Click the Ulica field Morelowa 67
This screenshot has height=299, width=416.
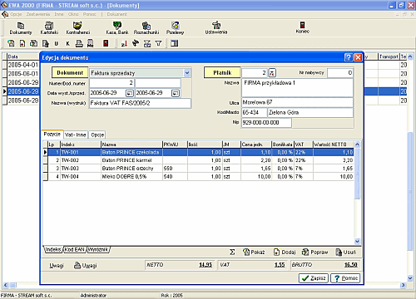pyautogui.click(x=297, y=102)
